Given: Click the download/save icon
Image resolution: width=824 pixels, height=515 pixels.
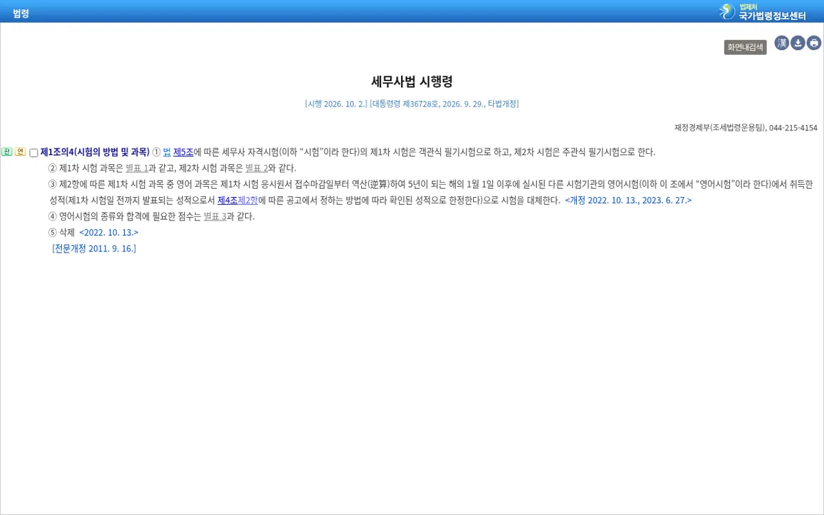Looking at the screenshot, I should [x=798, y=43].
